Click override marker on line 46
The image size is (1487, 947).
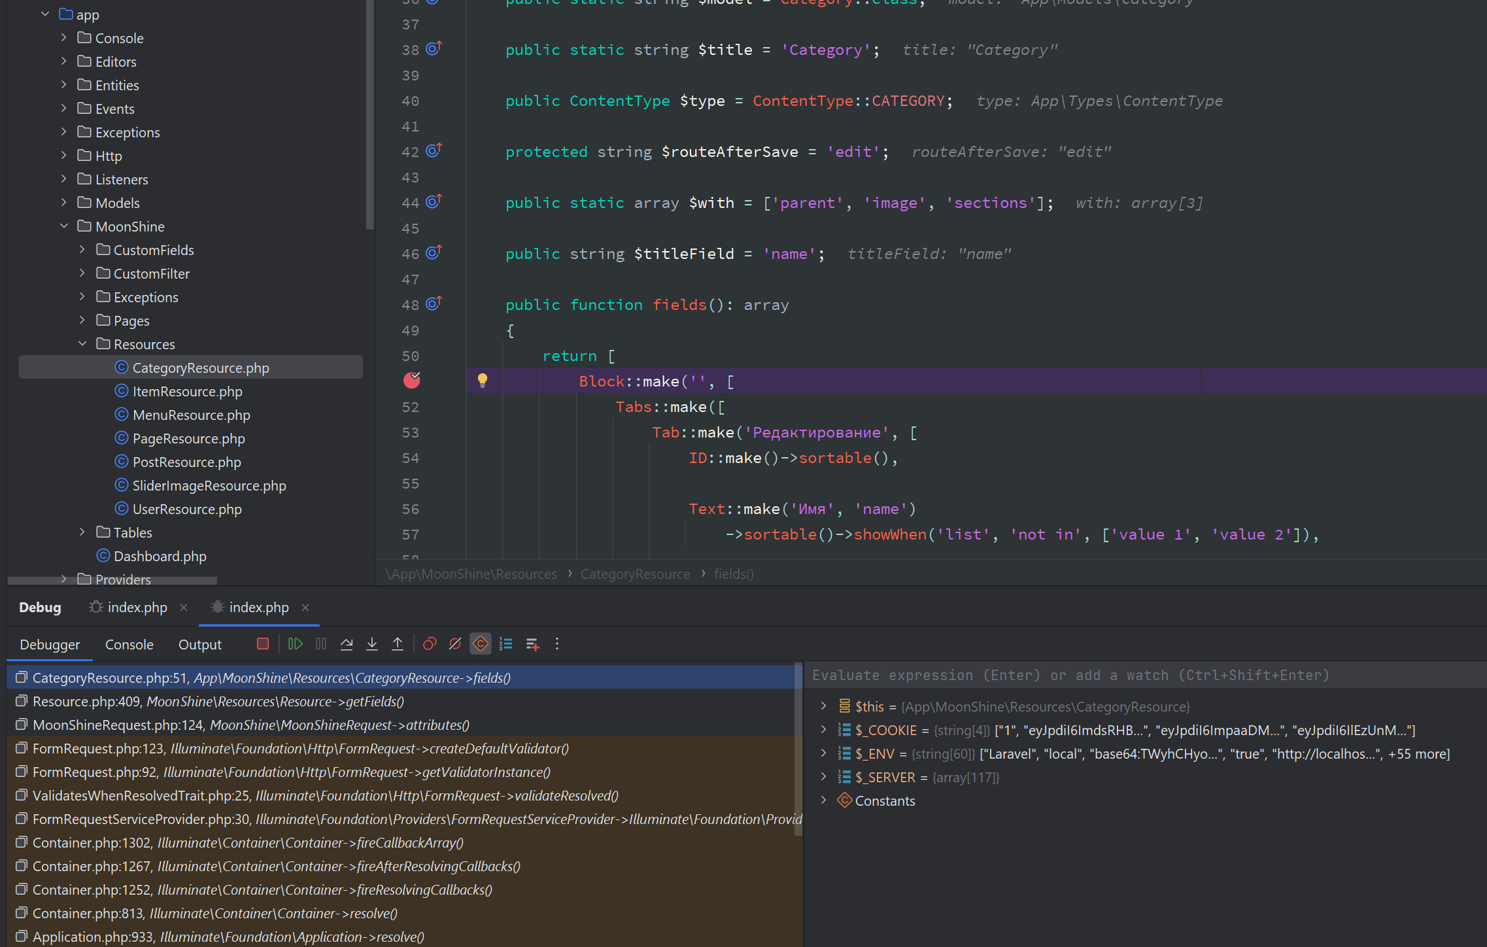tap(434, 252)
